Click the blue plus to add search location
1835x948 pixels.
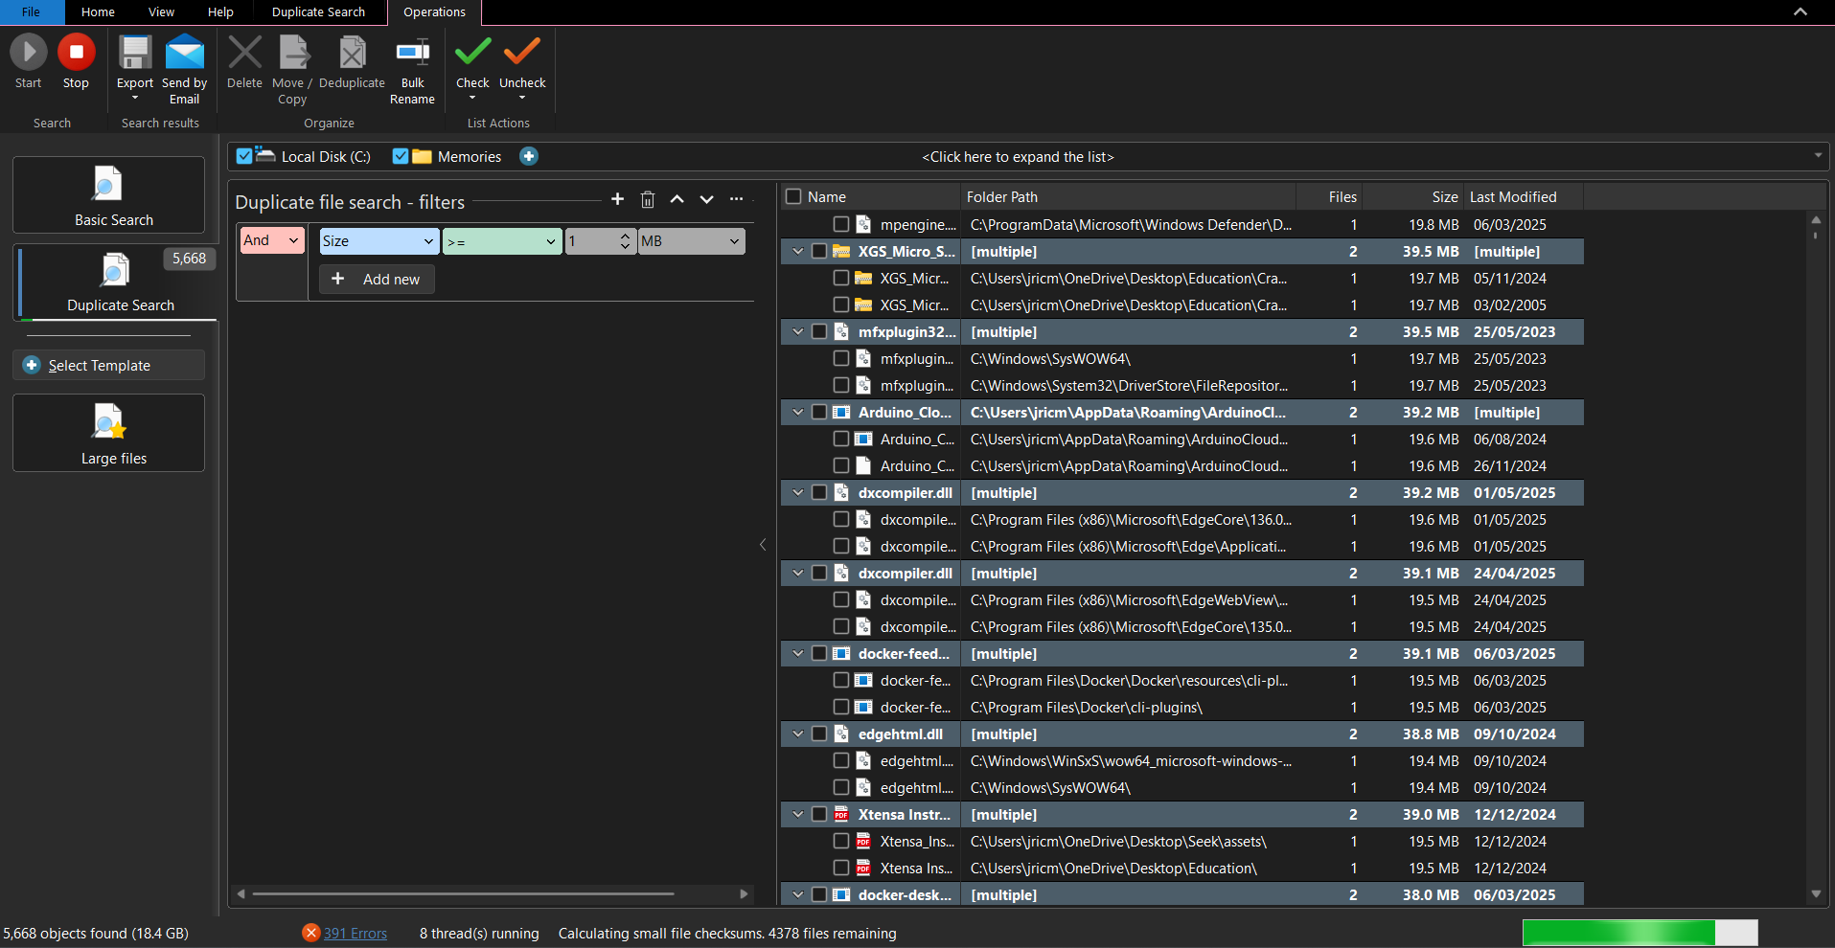pos(528,156)
